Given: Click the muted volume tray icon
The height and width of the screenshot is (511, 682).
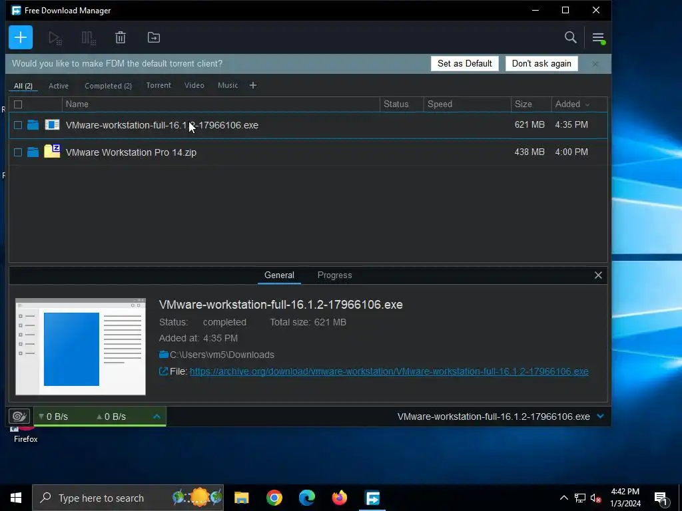Looking at the screenshot, I should [596, 498].
